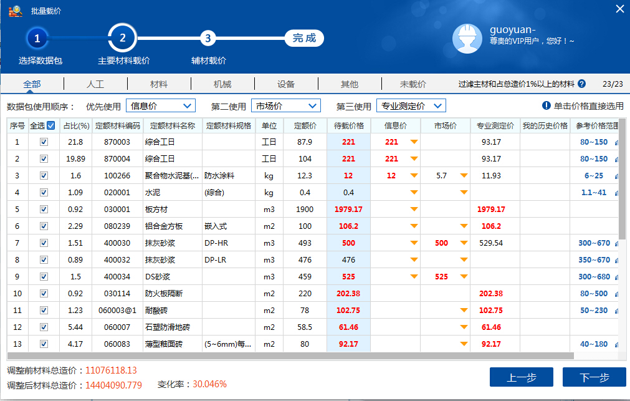This screenshot has width=630, height=401.
Task: Toggle the 全选 select-all checkbox
Action: 51,125
